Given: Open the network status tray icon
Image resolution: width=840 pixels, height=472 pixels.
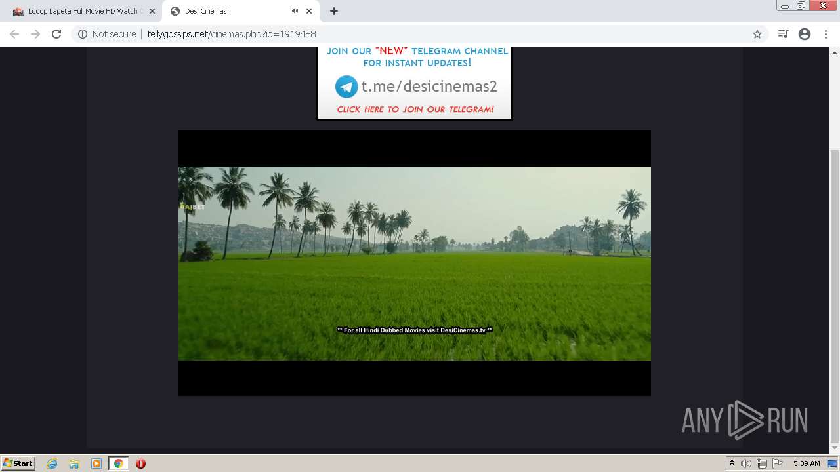Looking at the screenshot, I should click(762, 463).
